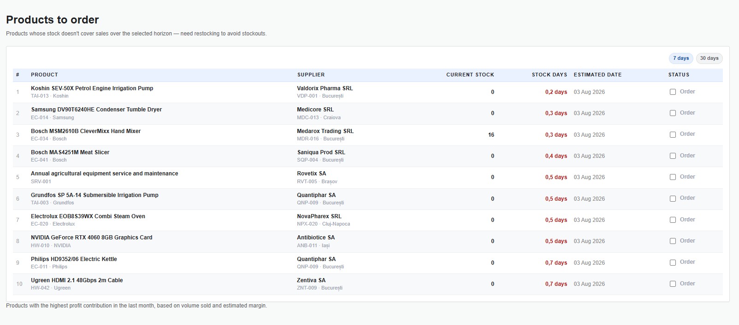The height and width of the screenshot is (325, 739).
Task: Click estimated date in Koshin pump row
Action: coord(589,92)
